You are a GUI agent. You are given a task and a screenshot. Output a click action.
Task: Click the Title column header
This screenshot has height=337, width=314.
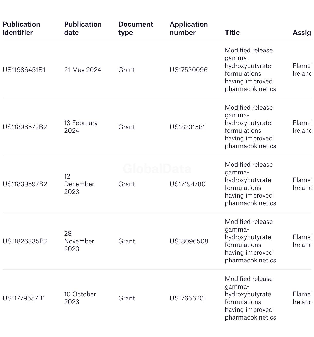232,33
